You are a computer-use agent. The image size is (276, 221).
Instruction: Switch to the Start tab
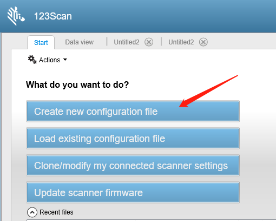(41, 43)
